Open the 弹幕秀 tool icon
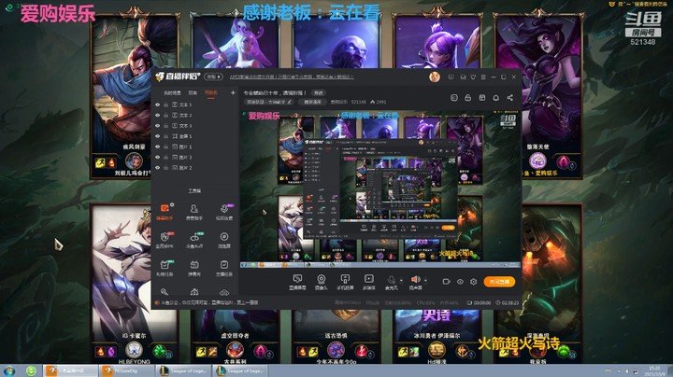Image resolution: width=673 pixels, height=377 pixels. [x=194, y=265]
